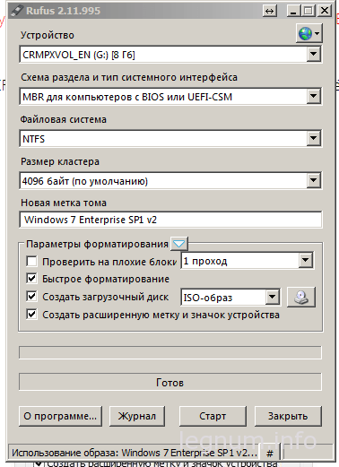Click the empty progress bar
The image size is (339, 467).
coord(170,352)
